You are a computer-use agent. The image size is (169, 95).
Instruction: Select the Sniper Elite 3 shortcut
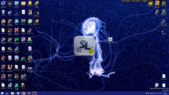pos(151,3)
